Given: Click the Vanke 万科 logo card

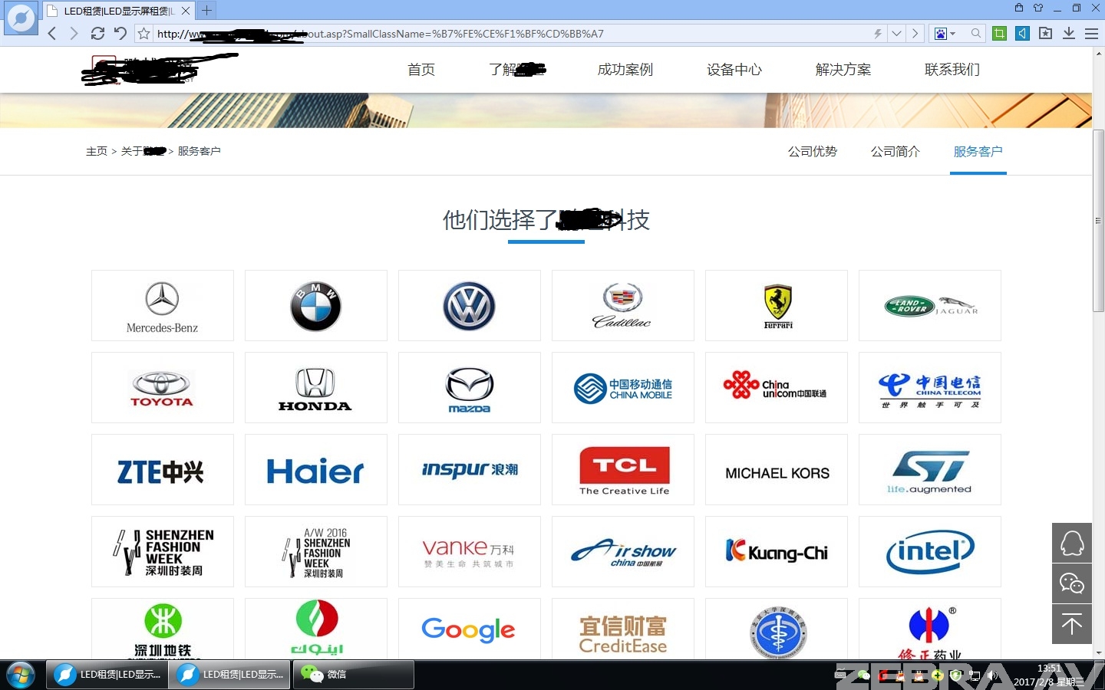Looking at the screenshot, I should tap(470, 551).
